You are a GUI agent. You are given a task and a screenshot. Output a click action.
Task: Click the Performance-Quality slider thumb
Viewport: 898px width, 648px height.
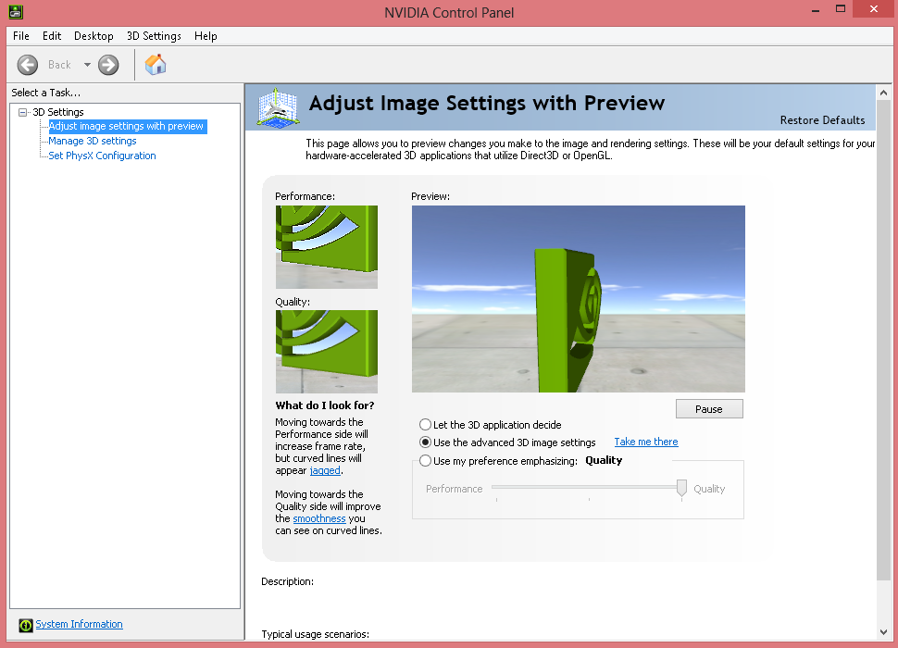tap(681, 488)
